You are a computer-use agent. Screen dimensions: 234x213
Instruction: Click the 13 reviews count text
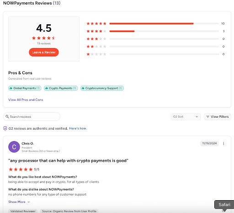44,44
